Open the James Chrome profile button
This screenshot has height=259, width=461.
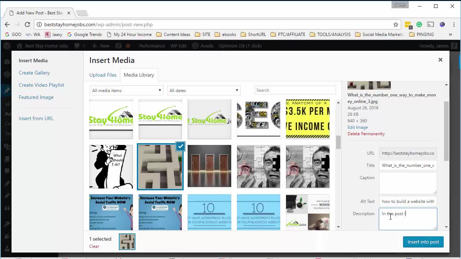(x=400, y=5)
